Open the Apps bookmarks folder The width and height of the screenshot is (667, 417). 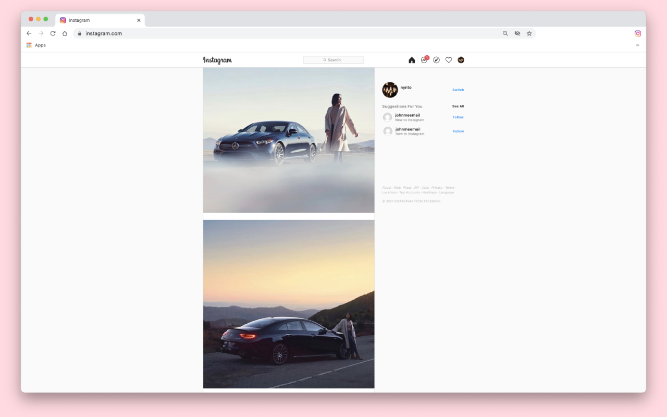pos(35,45)
